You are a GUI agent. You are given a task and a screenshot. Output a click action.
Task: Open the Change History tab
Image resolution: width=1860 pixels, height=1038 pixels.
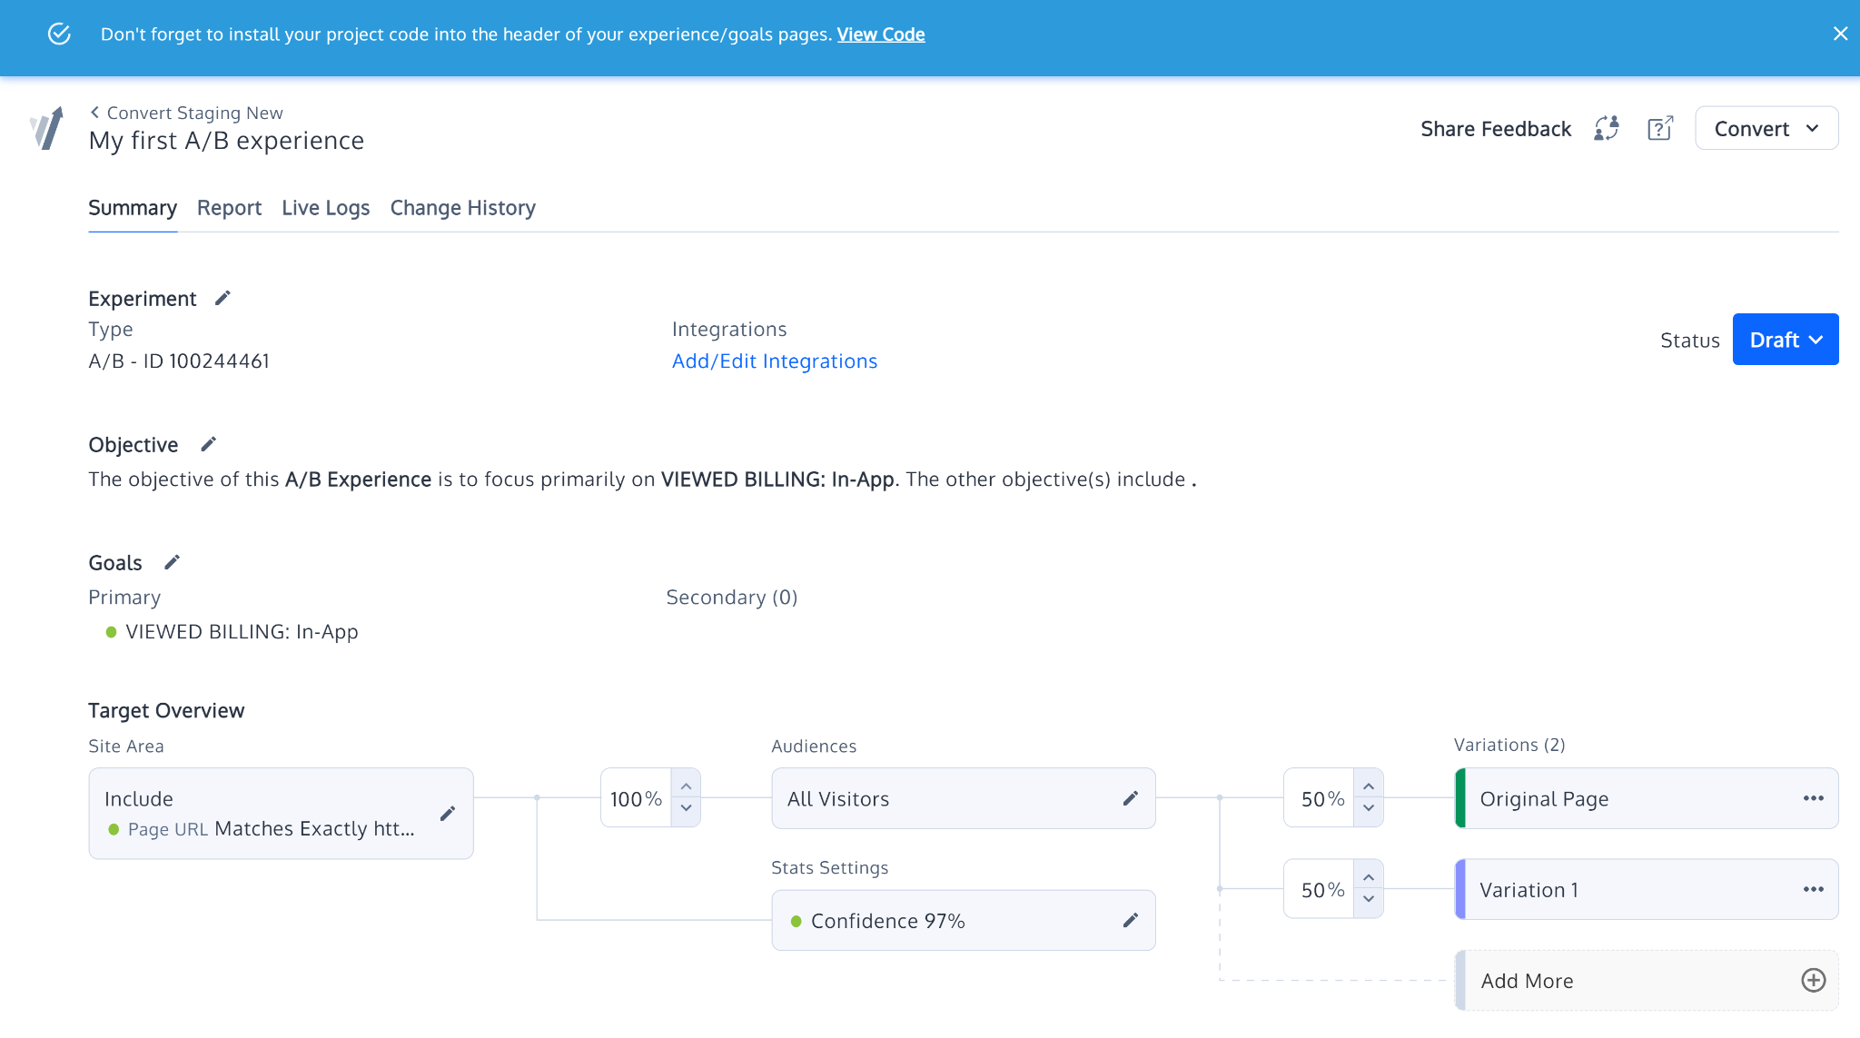coord(462,208)
